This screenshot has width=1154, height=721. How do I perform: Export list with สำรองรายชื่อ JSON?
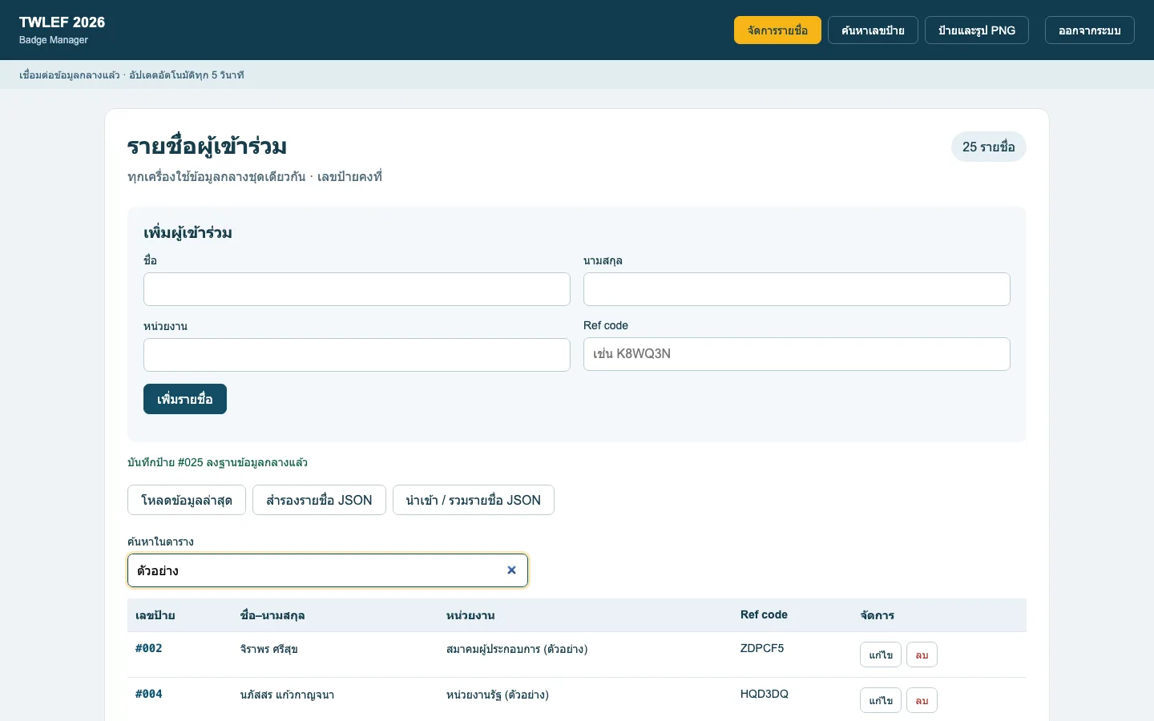(319, 500)
